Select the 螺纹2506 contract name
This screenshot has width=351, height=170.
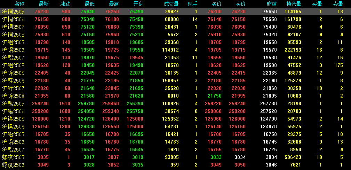(x=13, y=165)
